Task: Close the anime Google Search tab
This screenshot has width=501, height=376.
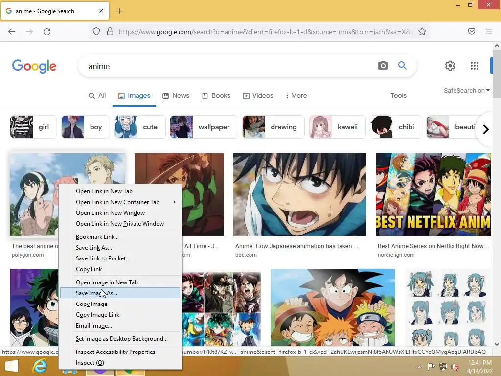Action: pos(101,11)
